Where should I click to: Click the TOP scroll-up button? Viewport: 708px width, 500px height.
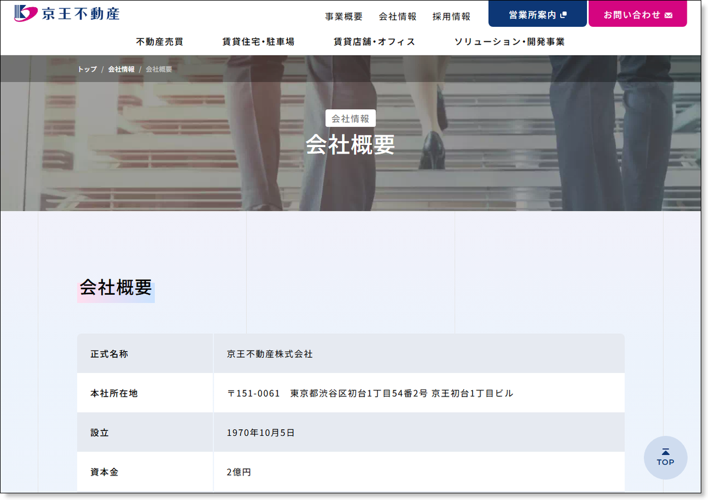(666, 458)
